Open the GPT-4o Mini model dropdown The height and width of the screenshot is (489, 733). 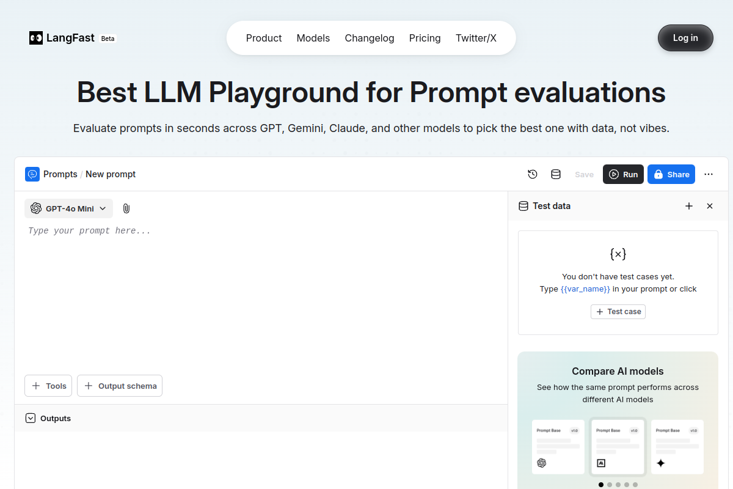coord(68,208)
